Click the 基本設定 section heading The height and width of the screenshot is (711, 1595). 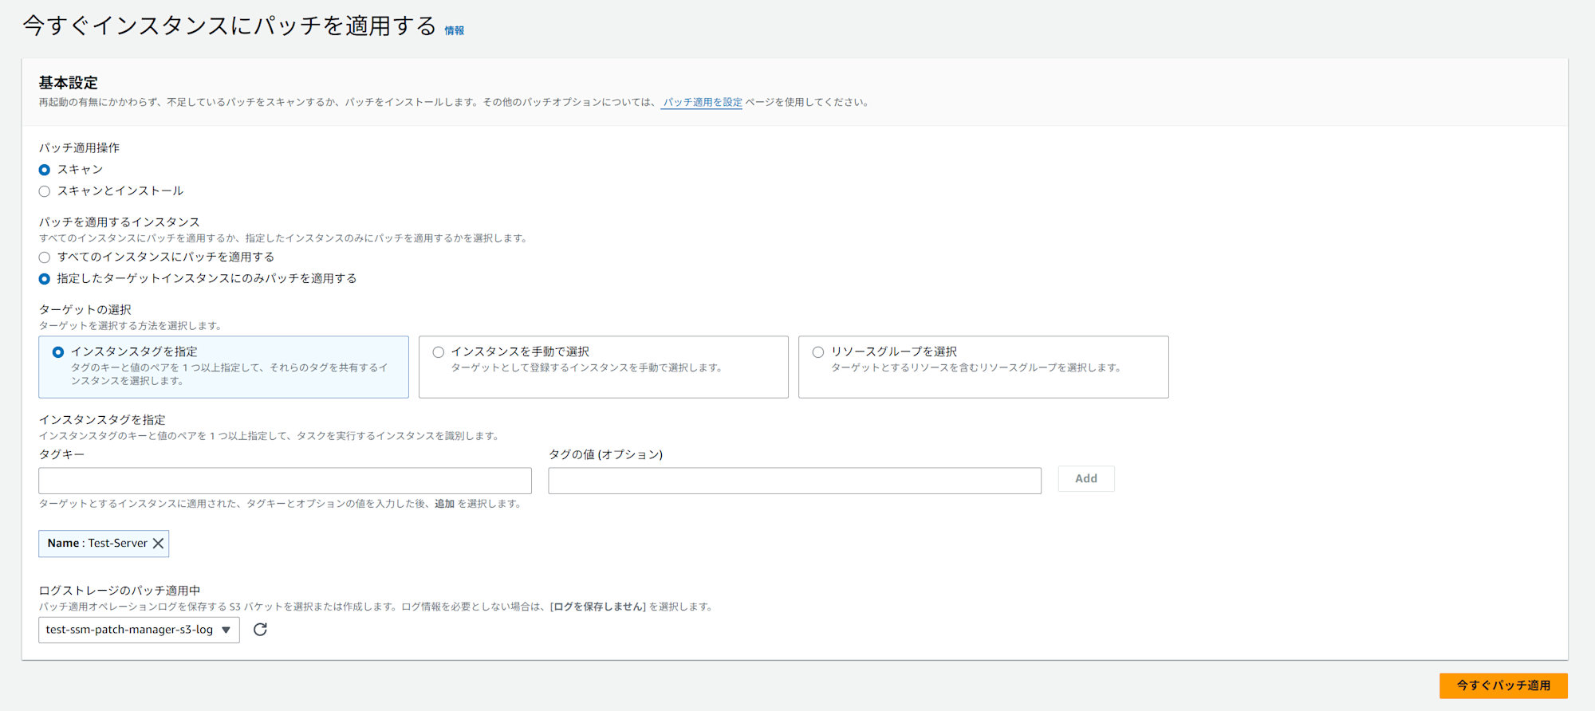click(x=69, y=83)
